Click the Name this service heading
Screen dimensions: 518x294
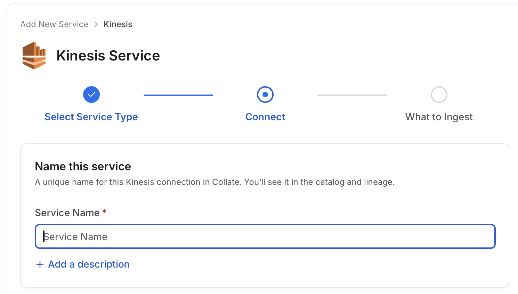point(83,166)
